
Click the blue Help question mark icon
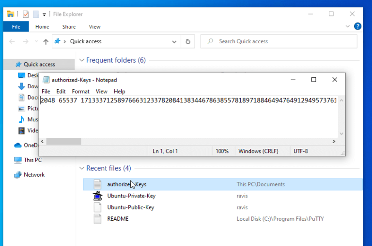(x=357, y=27)
